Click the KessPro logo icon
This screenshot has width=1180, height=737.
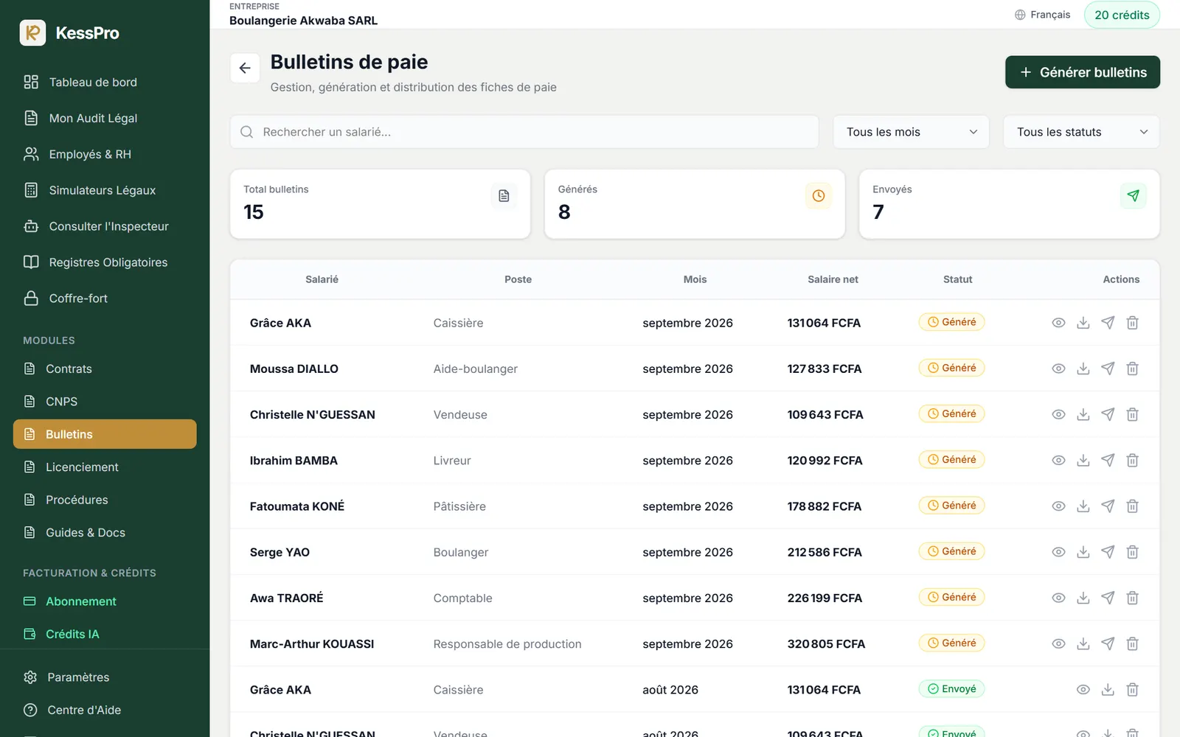[x=32, y=32]
